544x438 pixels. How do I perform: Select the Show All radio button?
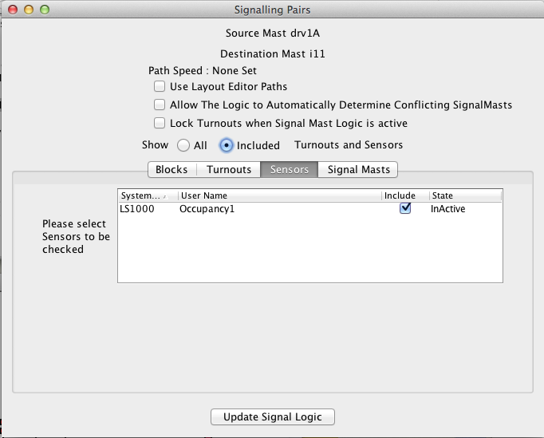[183, 145]
